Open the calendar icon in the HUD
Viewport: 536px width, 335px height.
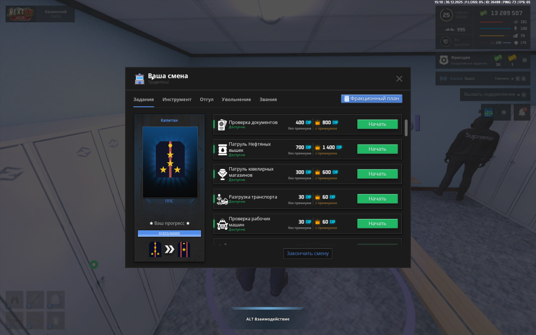click(x=488, y=113)
